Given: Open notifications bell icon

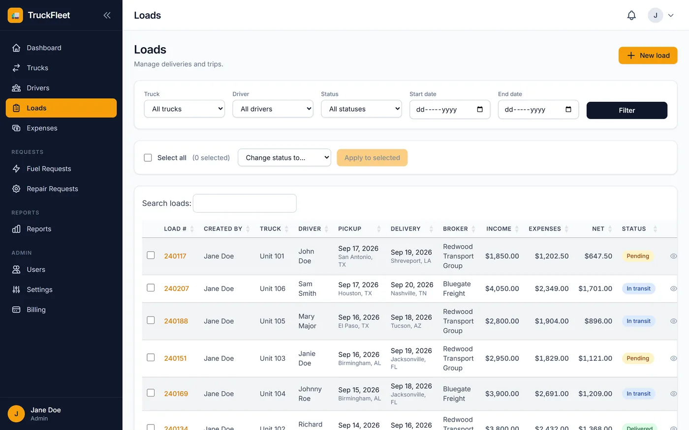Looking at the screenshot, I should coord(631,15).
